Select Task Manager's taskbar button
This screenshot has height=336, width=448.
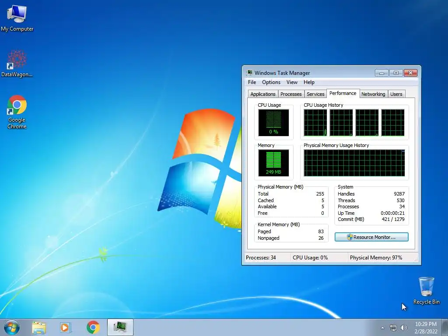120,327
